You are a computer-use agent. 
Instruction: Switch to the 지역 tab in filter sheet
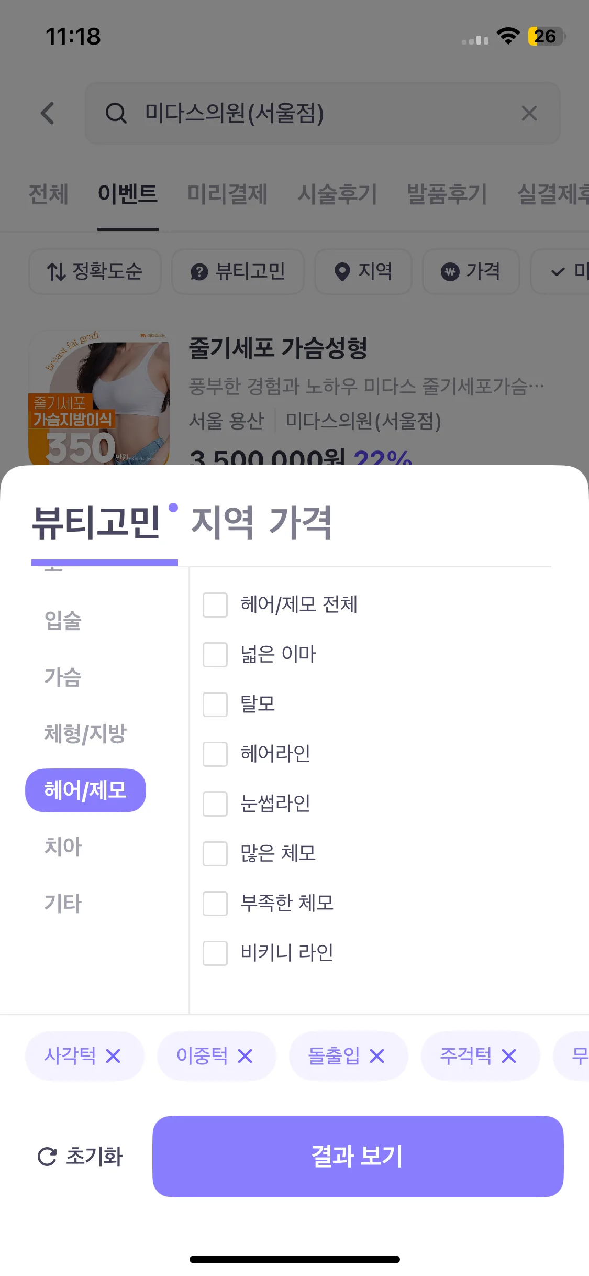[222, 522]
